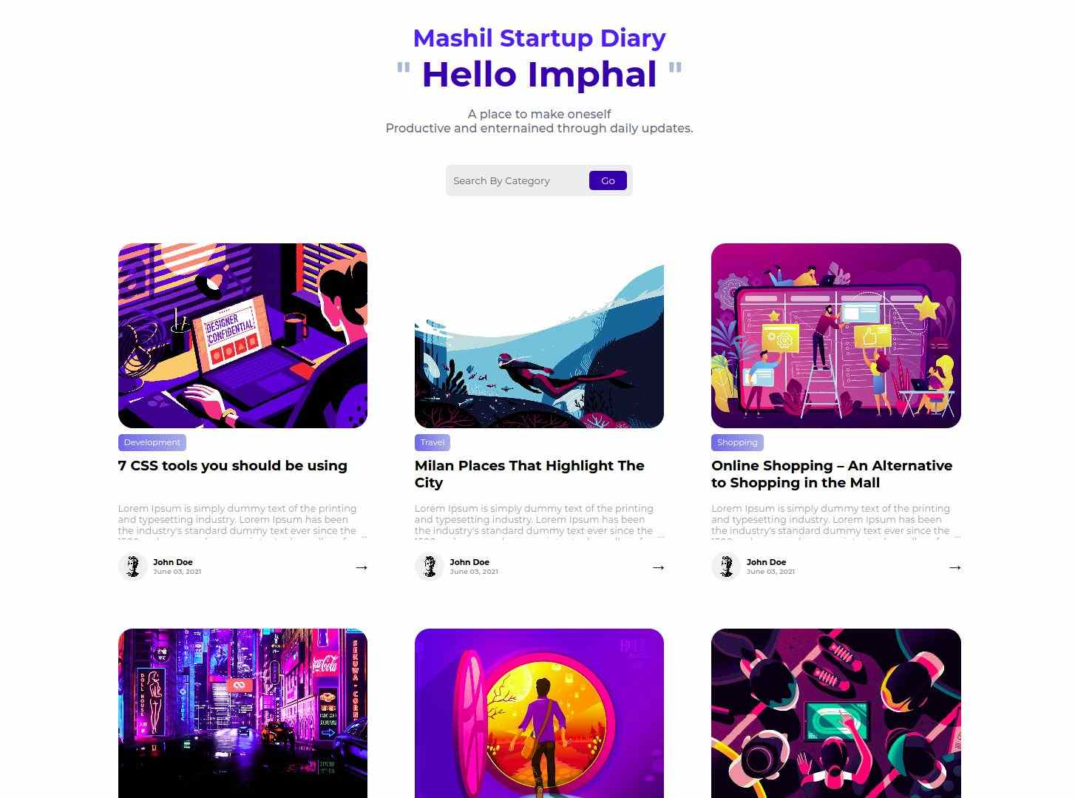Click the designer laptop illustration thumbnail
Viewport: 1075px width, 798px height.
pos(243,336)
